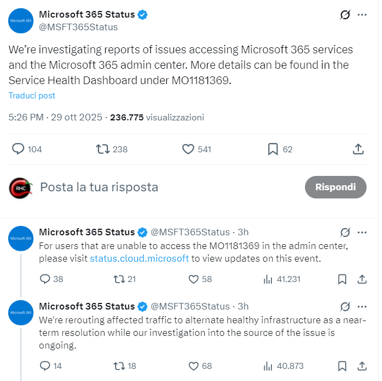
Task: Open the @MSFT365Status handle under main author name
Action: 78,27
